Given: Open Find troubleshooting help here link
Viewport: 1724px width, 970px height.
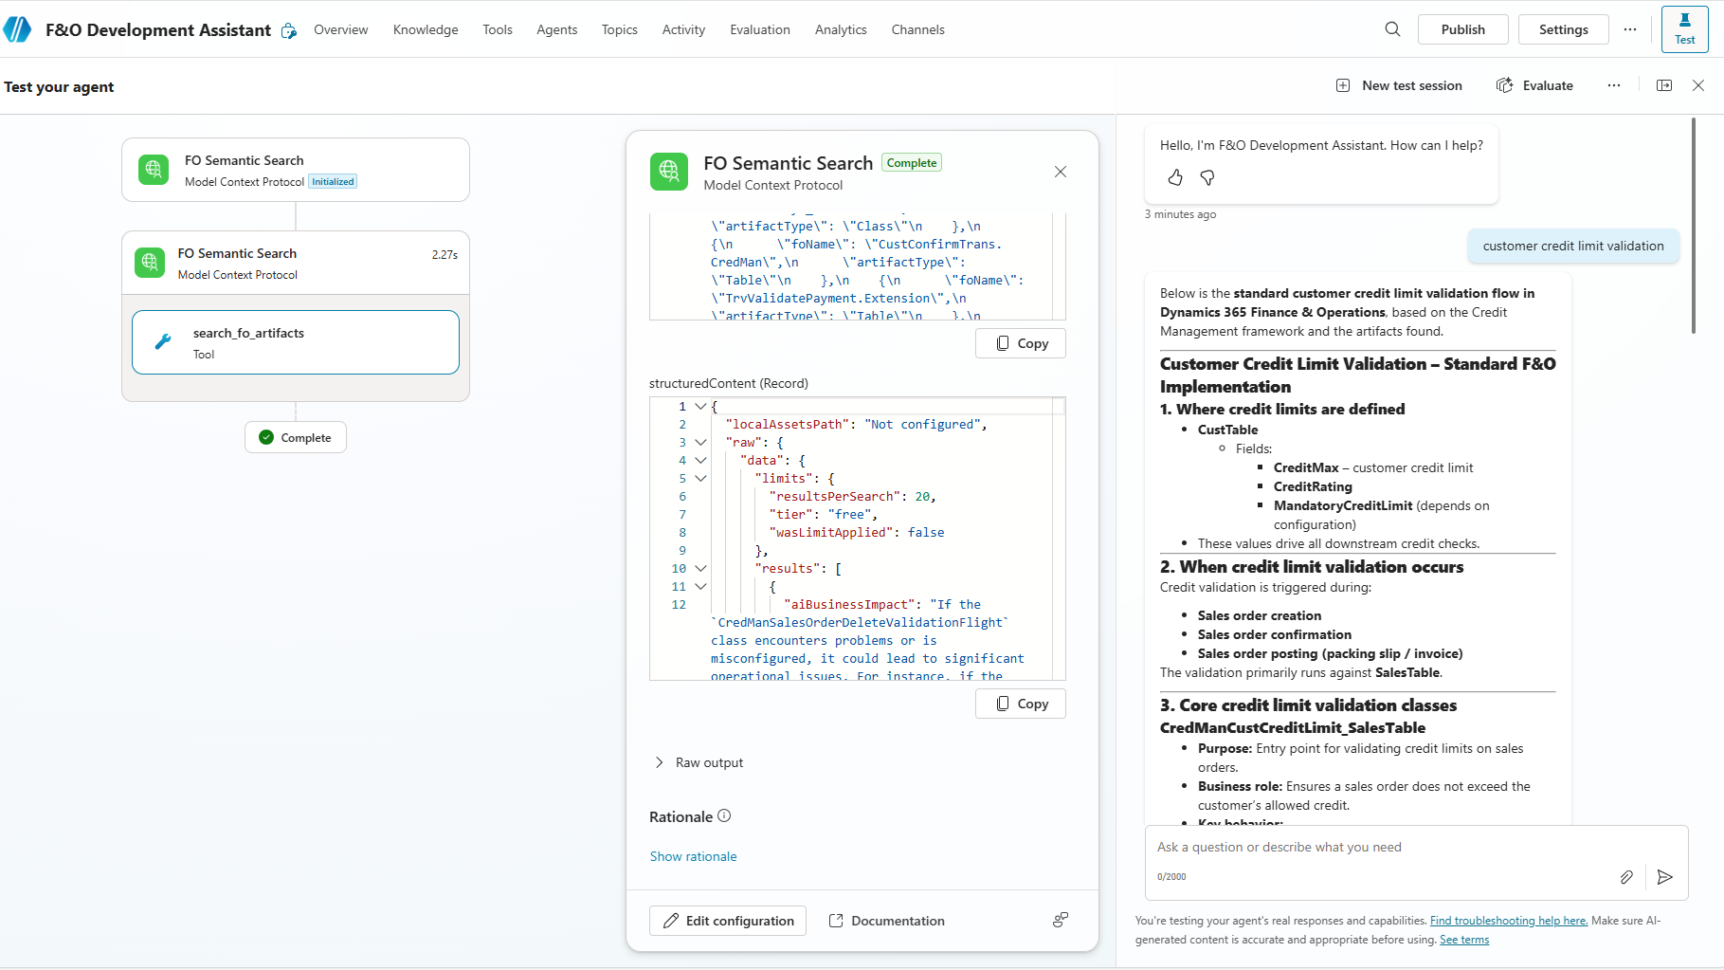Looking at the screenshot, I should 1509,921.
